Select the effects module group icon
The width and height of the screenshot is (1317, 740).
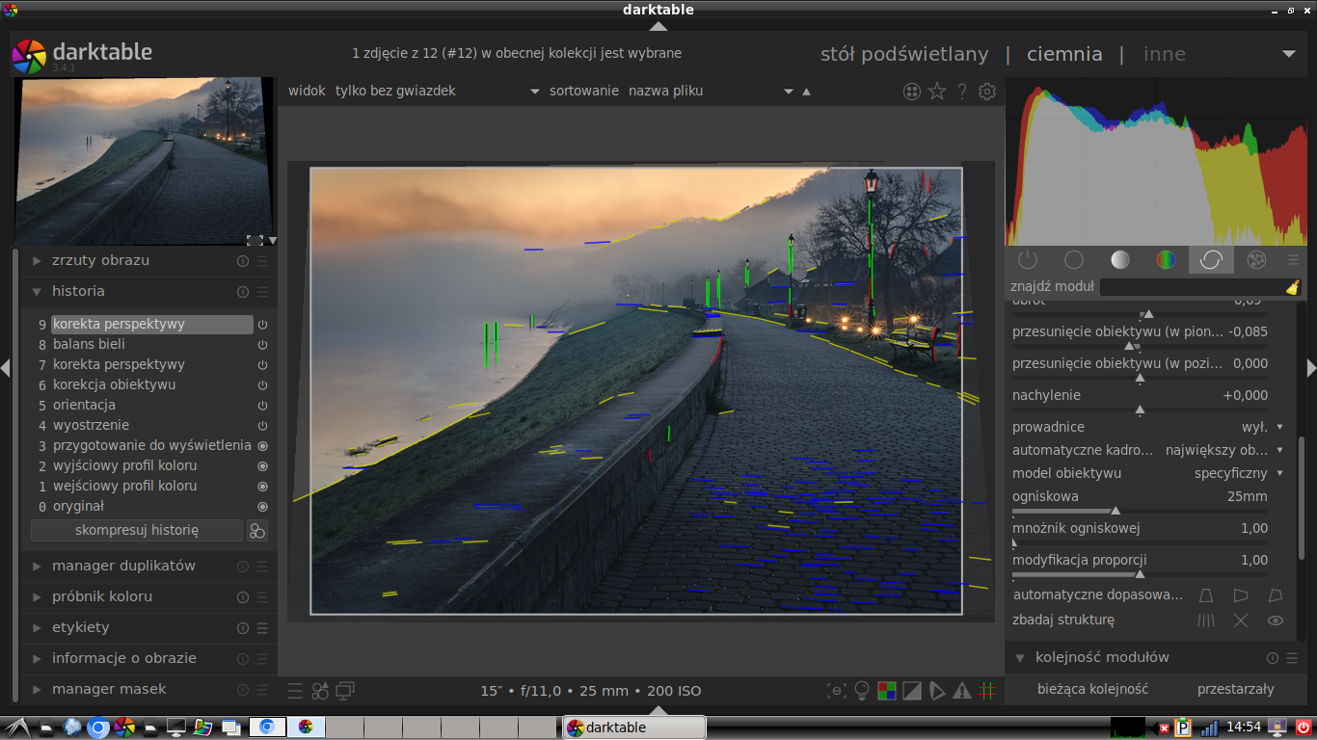pyautogui.click(x=1256, y=259)
